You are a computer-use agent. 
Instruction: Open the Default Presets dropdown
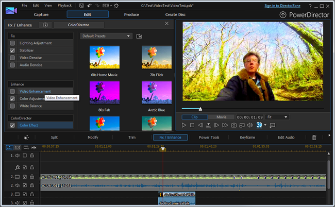[106, 36]
